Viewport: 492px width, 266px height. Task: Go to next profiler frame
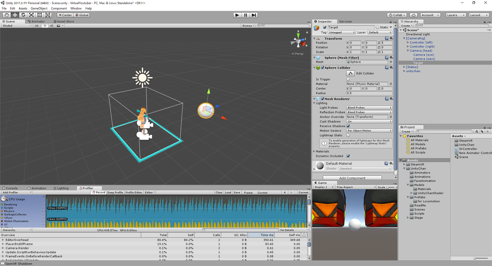pyautogui.click(x=291, y=192)
